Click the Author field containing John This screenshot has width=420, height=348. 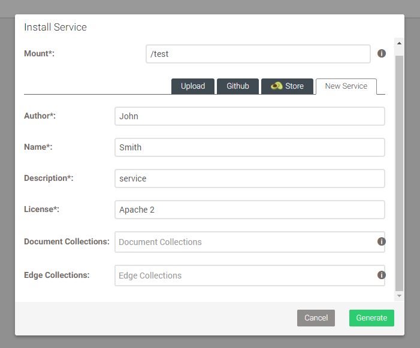pos(249,116)
